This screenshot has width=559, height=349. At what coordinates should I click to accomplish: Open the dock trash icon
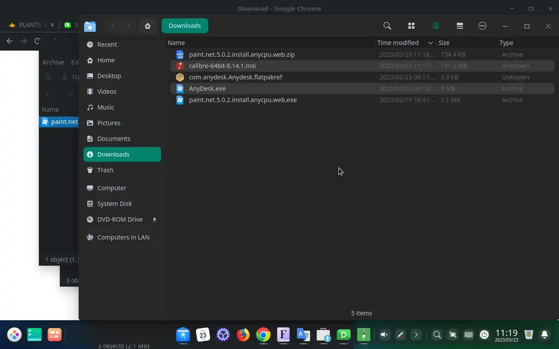pyautogui.click(x=529, y=335)
